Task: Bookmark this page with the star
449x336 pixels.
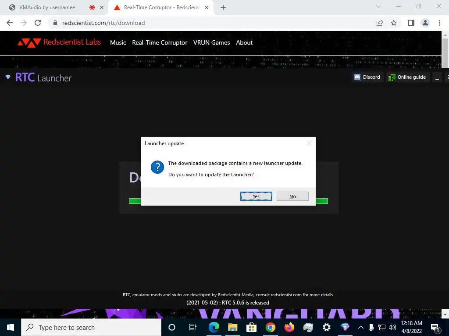Action: point(394,23)
